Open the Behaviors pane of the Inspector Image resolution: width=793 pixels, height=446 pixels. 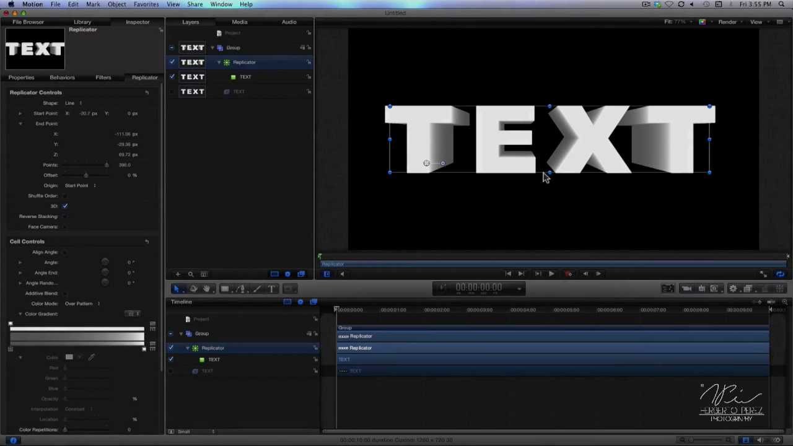(62, 77)
